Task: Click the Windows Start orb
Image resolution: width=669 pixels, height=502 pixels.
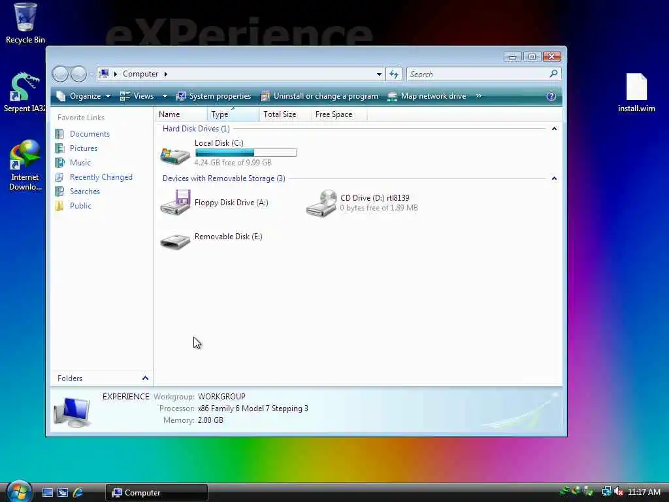Action: [19, 492]
